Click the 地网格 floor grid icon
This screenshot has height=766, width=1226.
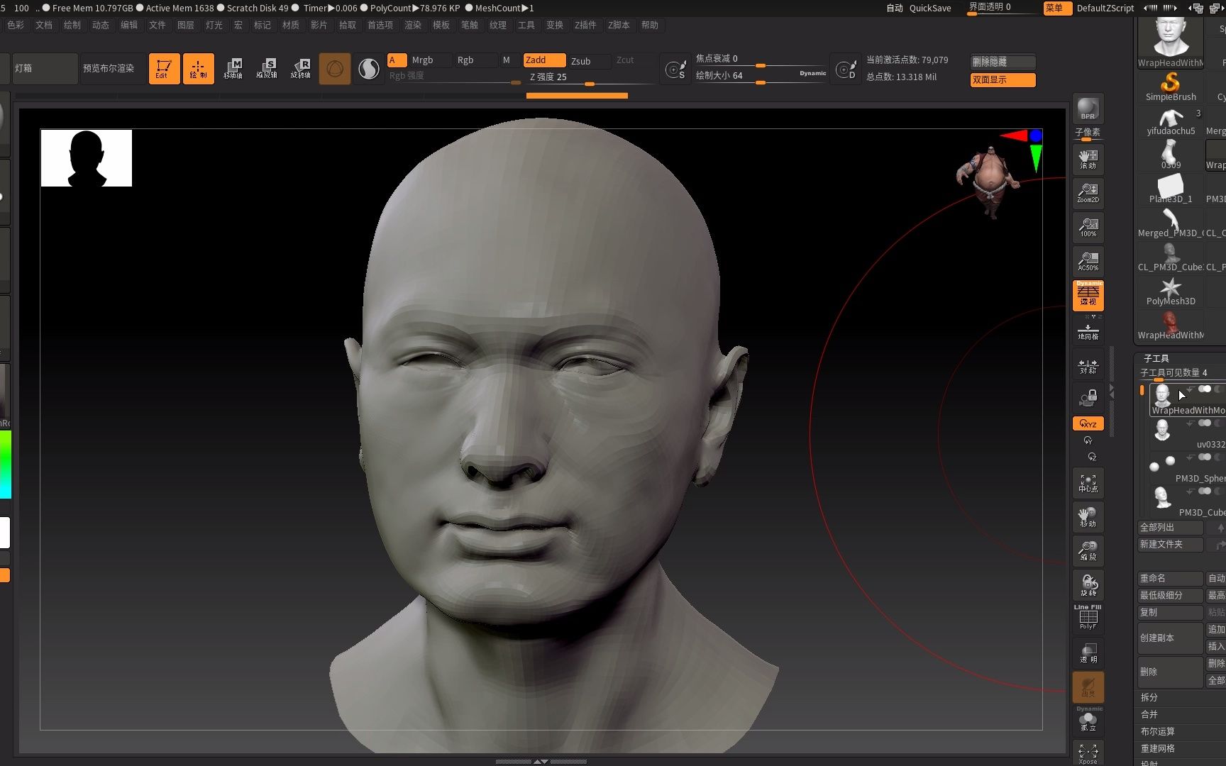click(1088, 331)
